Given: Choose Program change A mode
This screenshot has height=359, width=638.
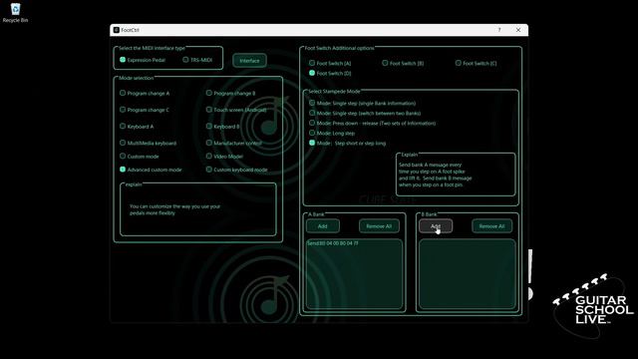Looking at the screenshot, I should (x=145, y=93).
